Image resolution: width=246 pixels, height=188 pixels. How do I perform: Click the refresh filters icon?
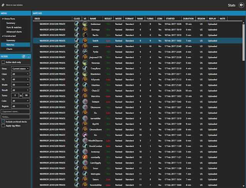tap(24, 56)
